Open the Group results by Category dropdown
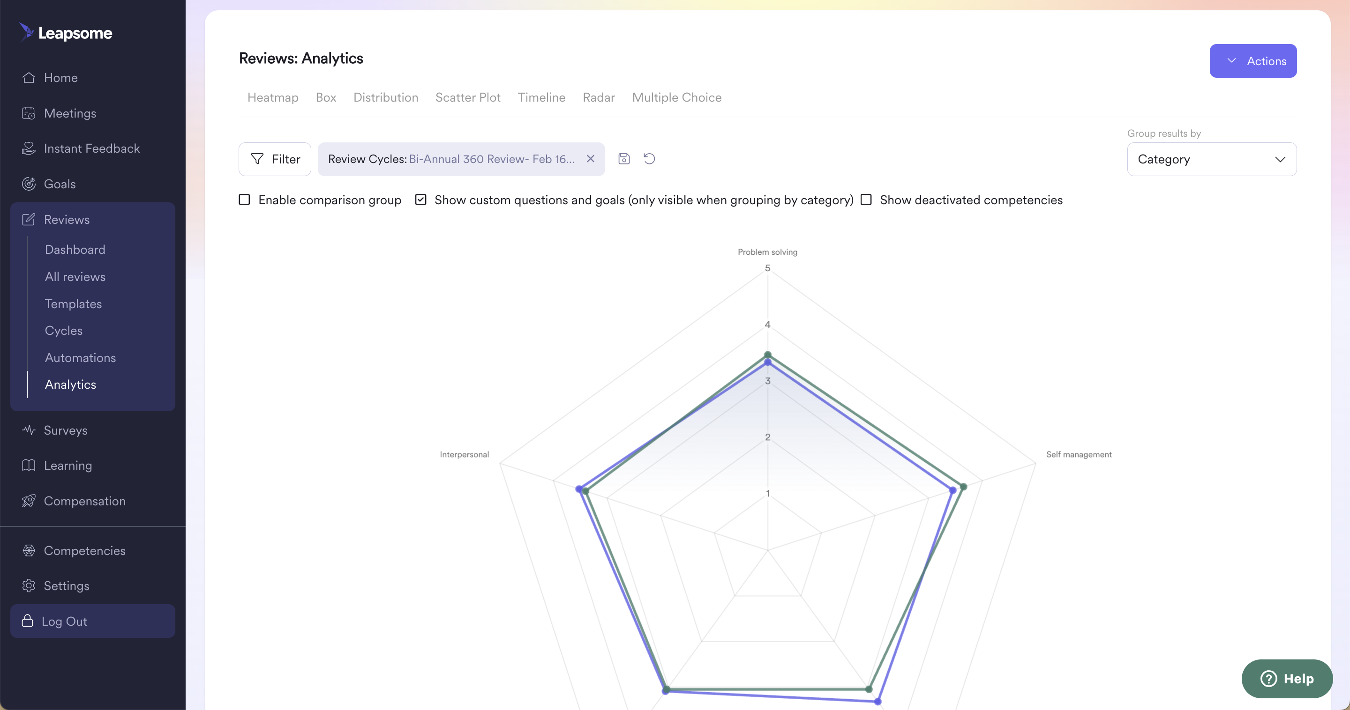The height and width of the screenshot is (710, 1350). click(x=1212, y=159)
